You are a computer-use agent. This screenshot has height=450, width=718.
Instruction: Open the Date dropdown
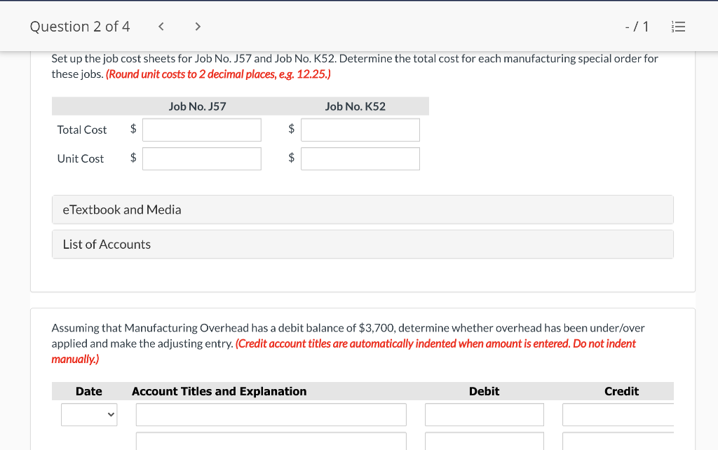point(89,414)
